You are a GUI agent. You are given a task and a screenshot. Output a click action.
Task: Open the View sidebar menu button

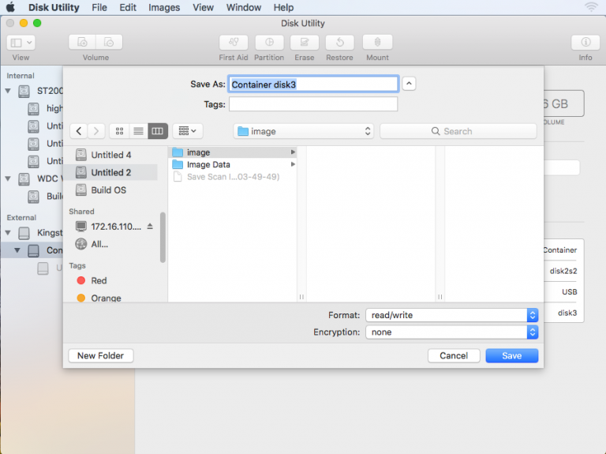[x=21, y=42]
